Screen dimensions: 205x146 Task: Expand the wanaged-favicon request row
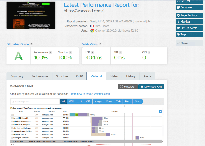point(12,138)
